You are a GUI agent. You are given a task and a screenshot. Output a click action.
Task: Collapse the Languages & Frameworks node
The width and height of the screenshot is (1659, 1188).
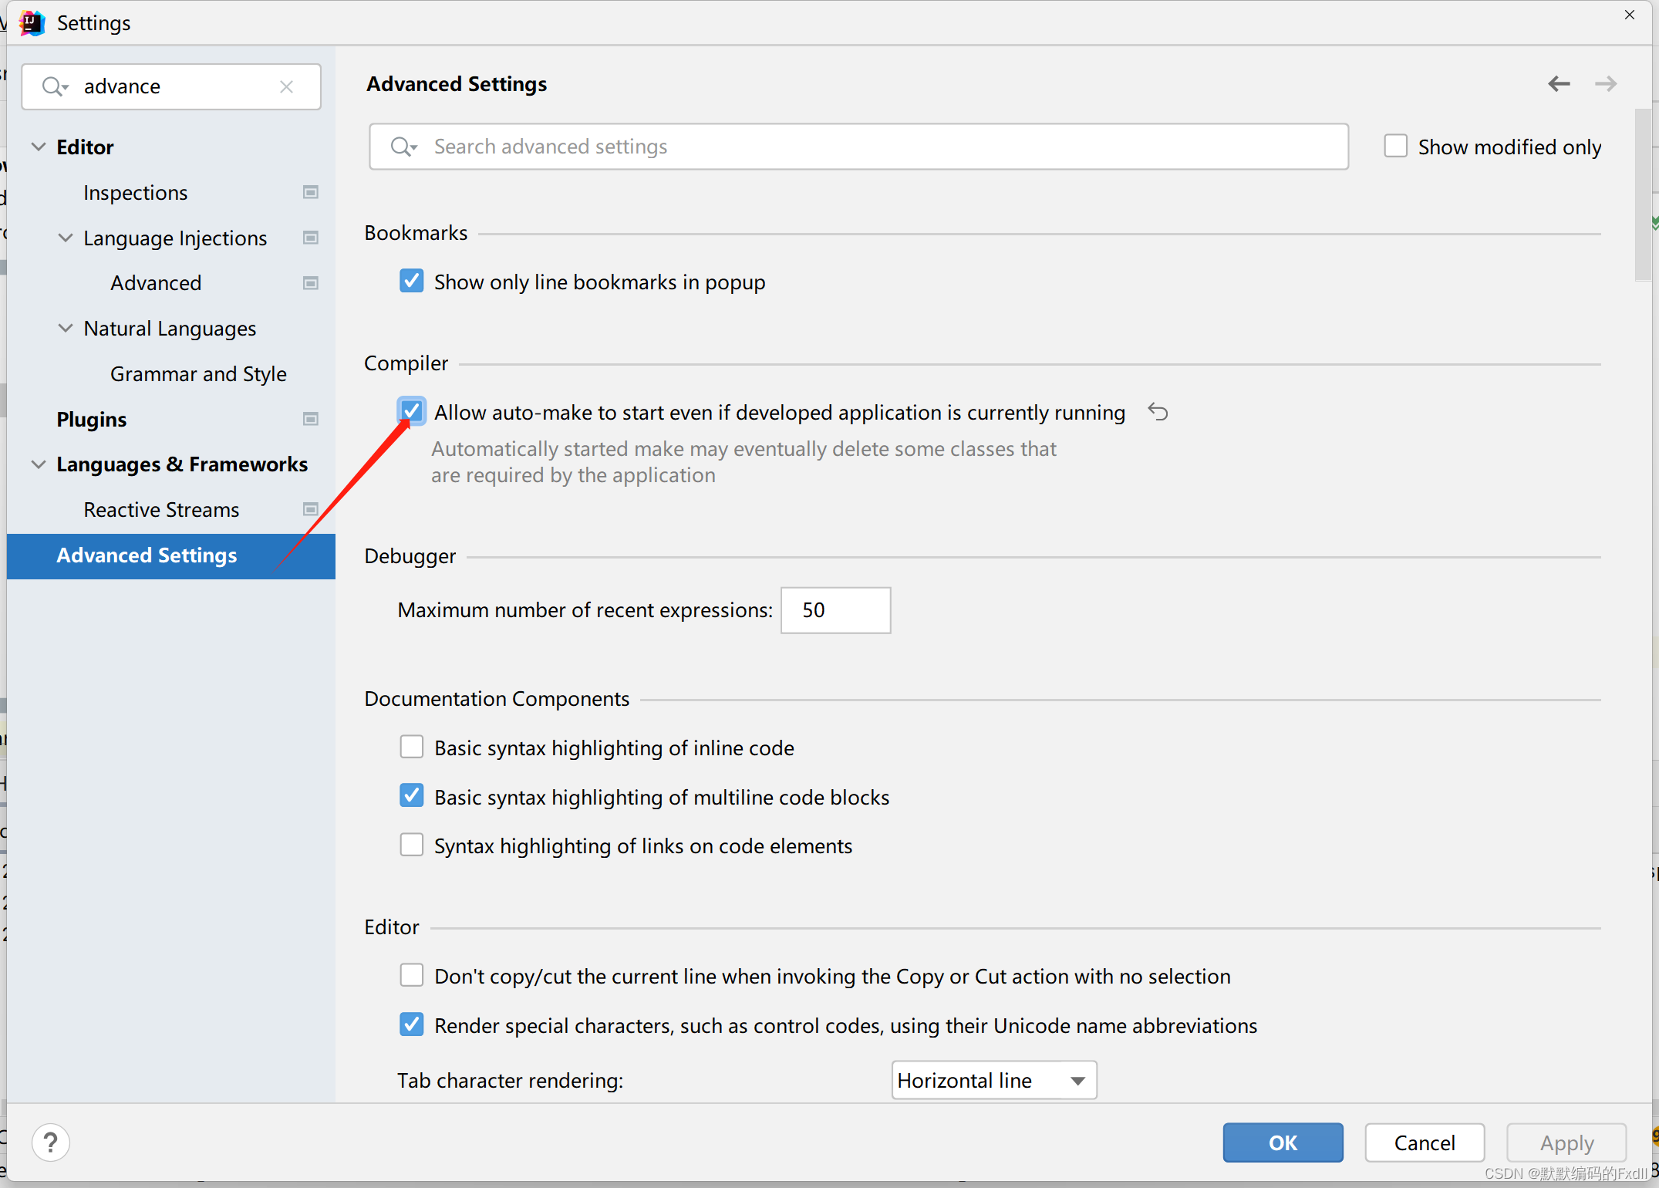[x=38, y=464]
